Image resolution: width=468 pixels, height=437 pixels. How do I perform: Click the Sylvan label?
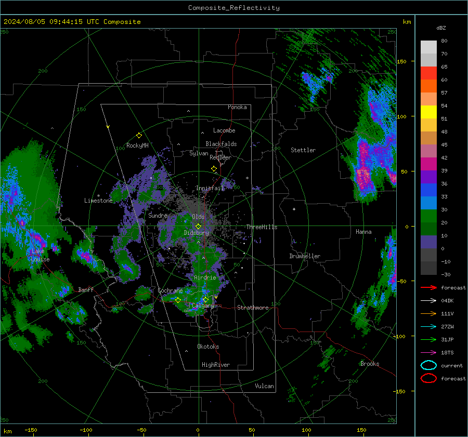[199, 153]
